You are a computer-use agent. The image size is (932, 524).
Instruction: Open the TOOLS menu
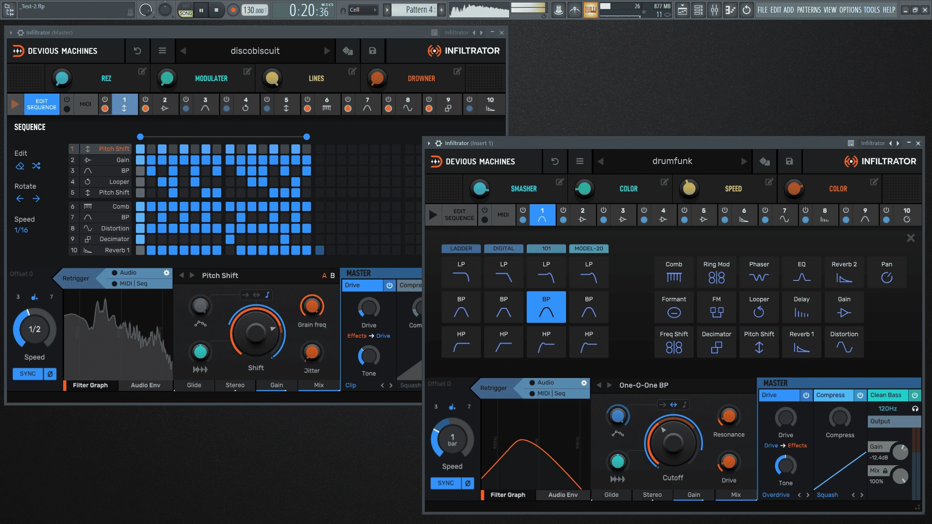coord(872,10)
